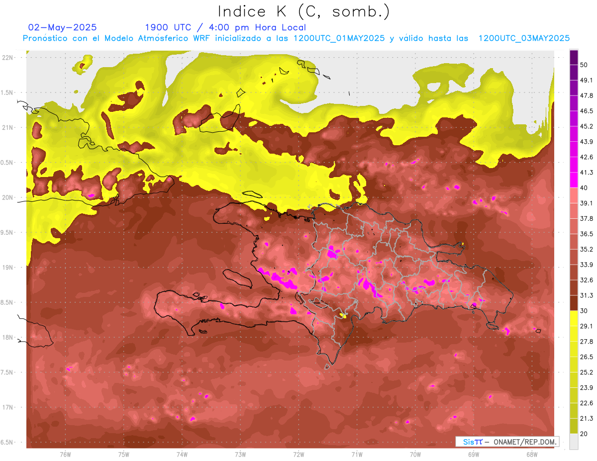
Task: Click the colorbar value 43.9
Action: click(586, 142)
